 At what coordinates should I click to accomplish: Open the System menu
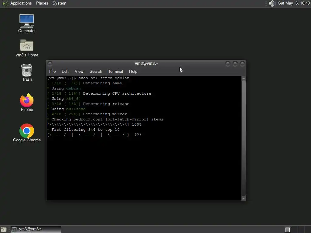pyautogui.click(x=59, y=3)
